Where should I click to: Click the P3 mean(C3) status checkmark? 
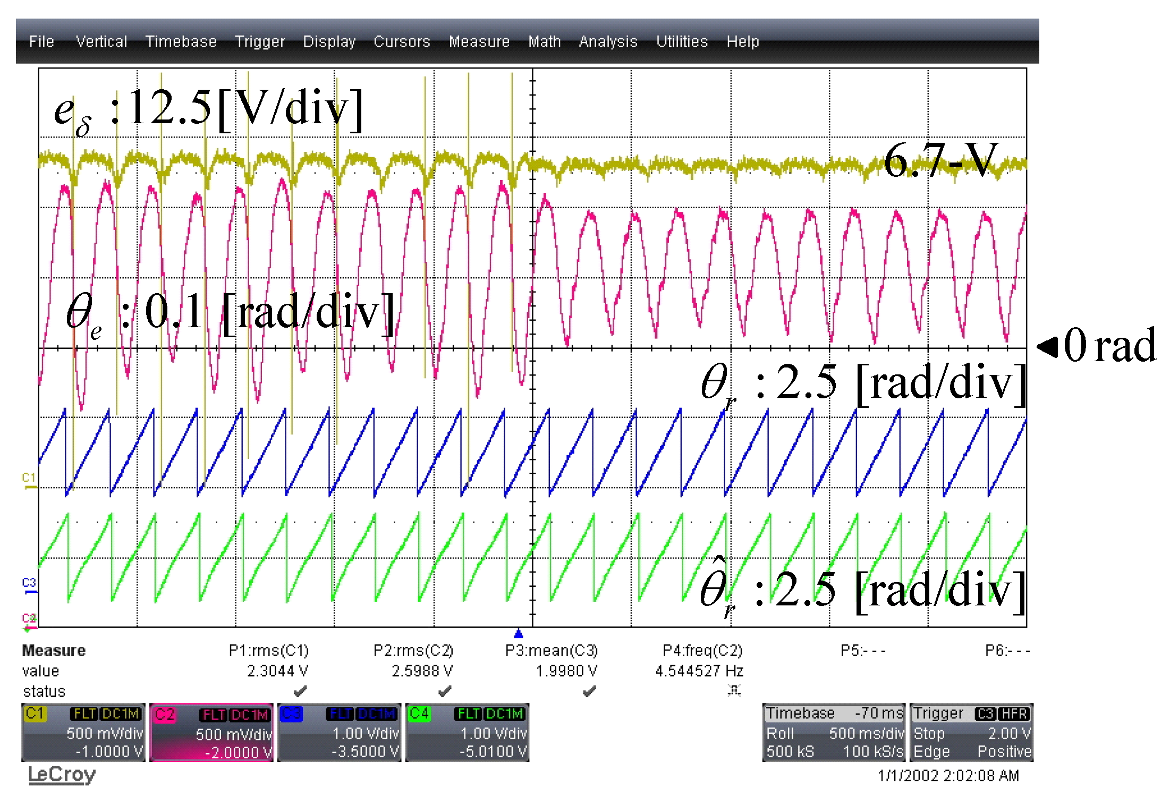coord(589,691)
